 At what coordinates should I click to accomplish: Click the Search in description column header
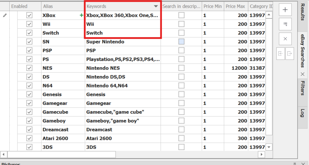(x=181, y=6)
